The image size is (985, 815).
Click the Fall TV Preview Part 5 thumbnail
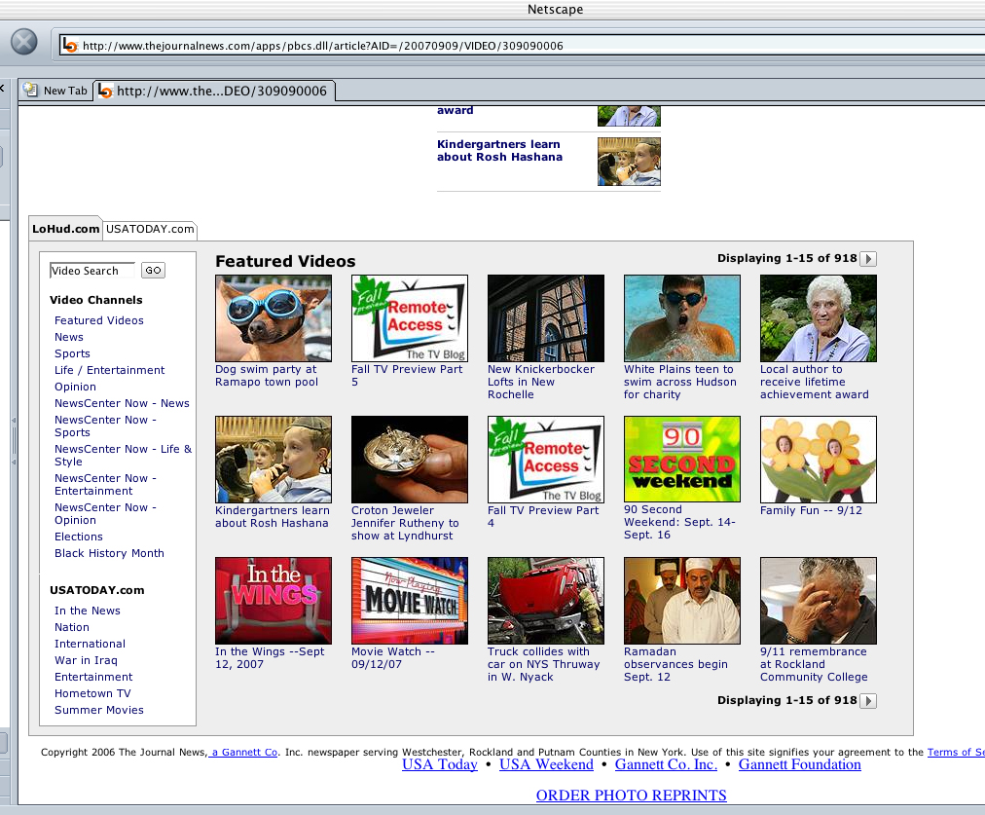pos(410,318)
